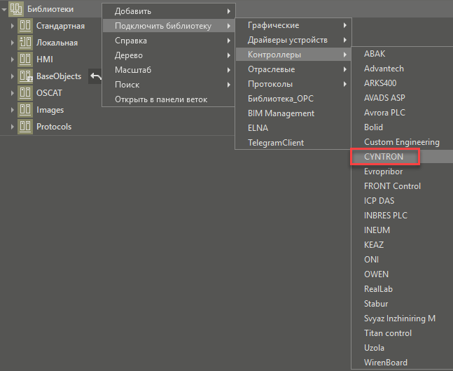453x371 pixels.
Task: Expand the Локальная library node
Action: 13,43
